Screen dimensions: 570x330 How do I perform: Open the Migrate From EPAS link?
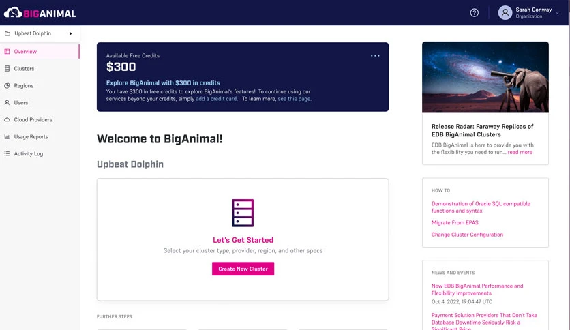(x=455, y=222)
